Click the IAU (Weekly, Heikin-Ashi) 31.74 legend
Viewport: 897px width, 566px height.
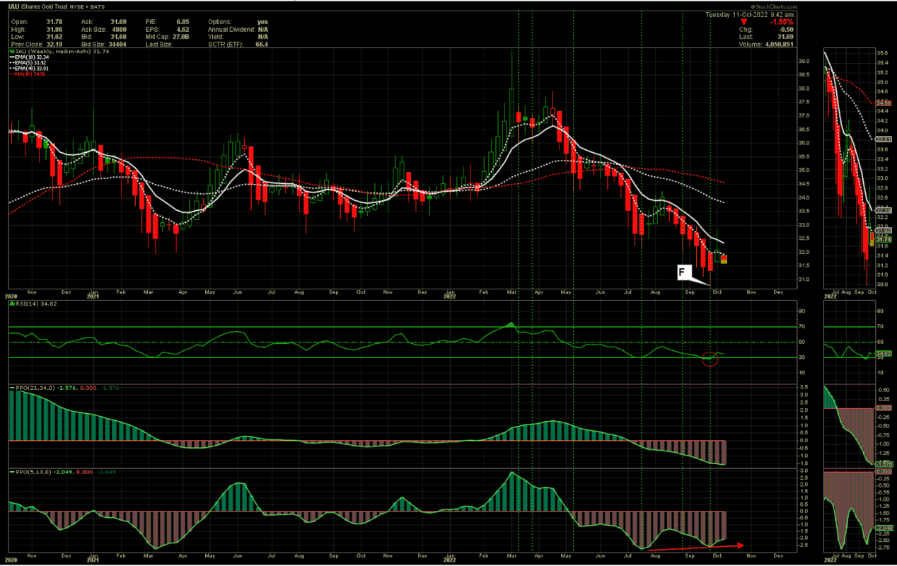(62, 52)
